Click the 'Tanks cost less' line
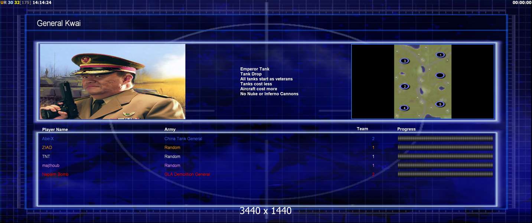The image size is (532, 223). [256, 84]
